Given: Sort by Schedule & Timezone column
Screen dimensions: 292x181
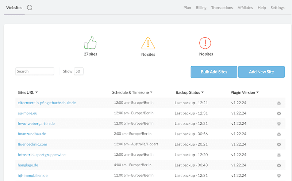Looking at the screenshot, I should click(132, 93).
